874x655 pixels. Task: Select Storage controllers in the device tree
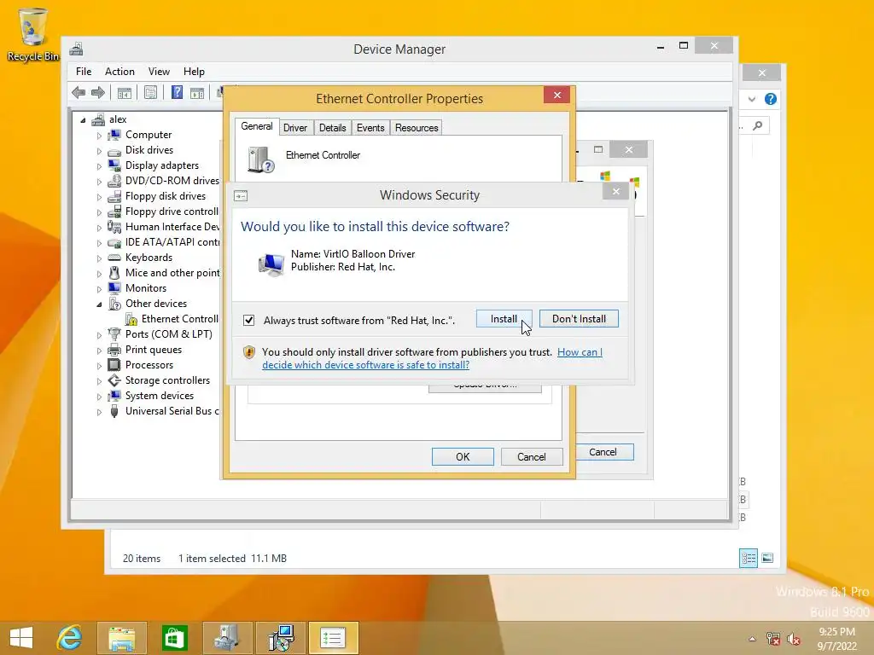click(x=167, y=380)
